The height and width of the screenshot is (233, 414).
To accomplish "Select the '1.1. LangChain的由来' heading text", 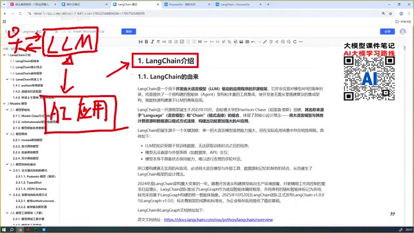I will 168,77.
